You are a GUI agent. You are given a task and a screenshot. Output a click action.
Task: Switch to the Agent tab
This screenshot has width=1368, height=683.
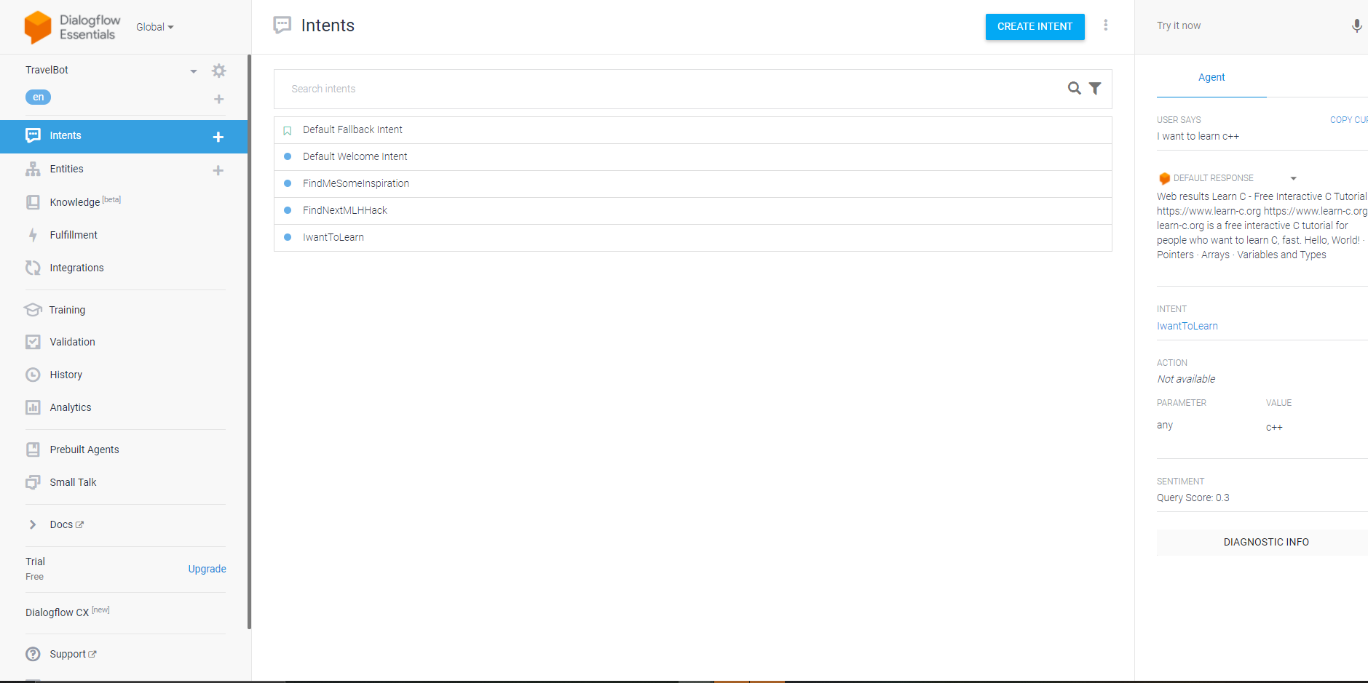pyautogui.click(x=1211, y=77)
